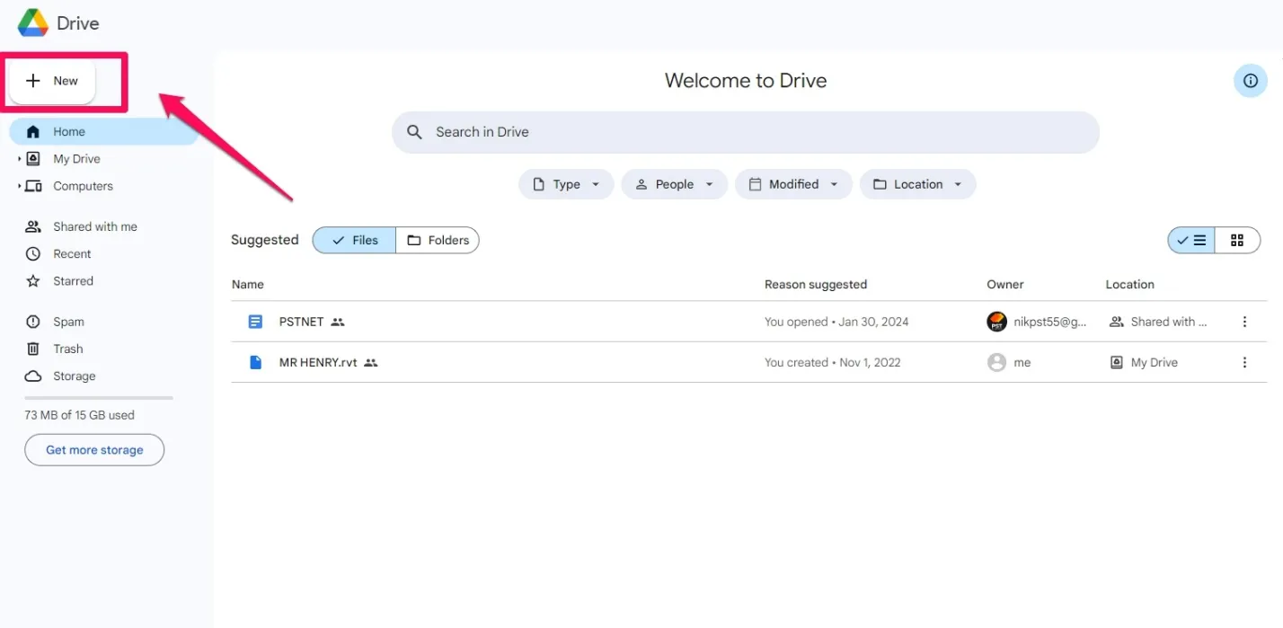The image size is (1283, 628).
Task: Open the Modified filter dropdown
Action: pyautogui.click(x=793, y=183)
